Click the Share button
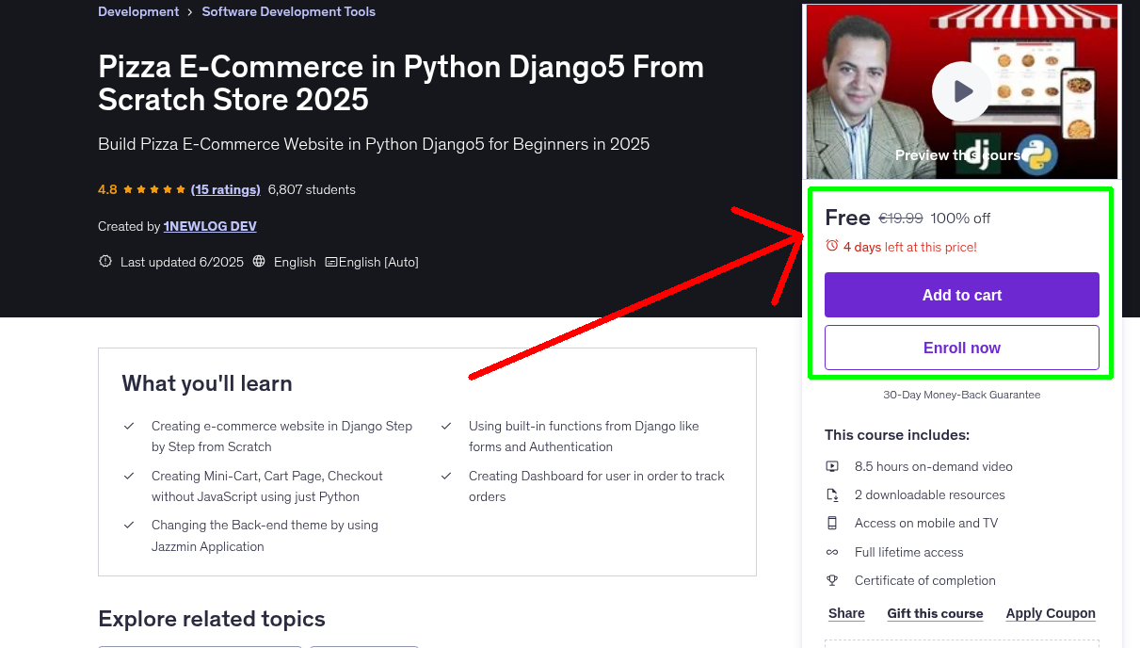The image size is (1140, 648). (x=846, y=613)
